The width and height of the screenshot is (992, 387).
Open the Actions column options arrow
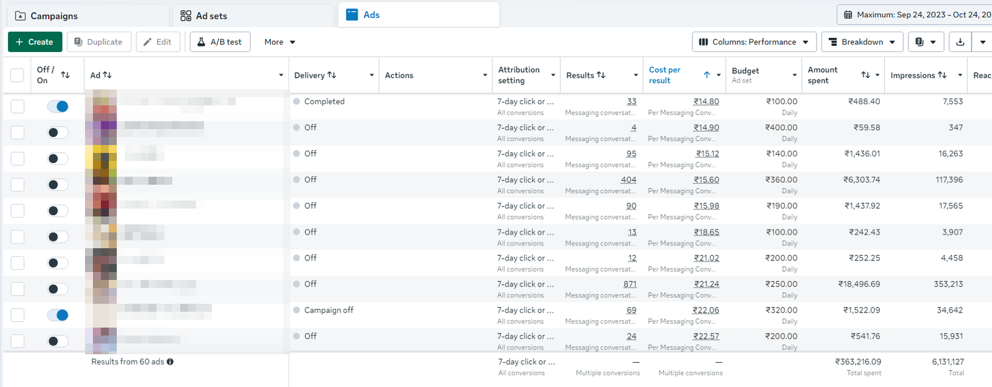point(485,75)
